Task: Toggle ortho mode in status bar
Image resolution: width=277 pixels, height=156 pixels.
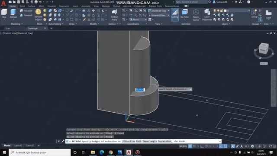Action: click(202, 146)
